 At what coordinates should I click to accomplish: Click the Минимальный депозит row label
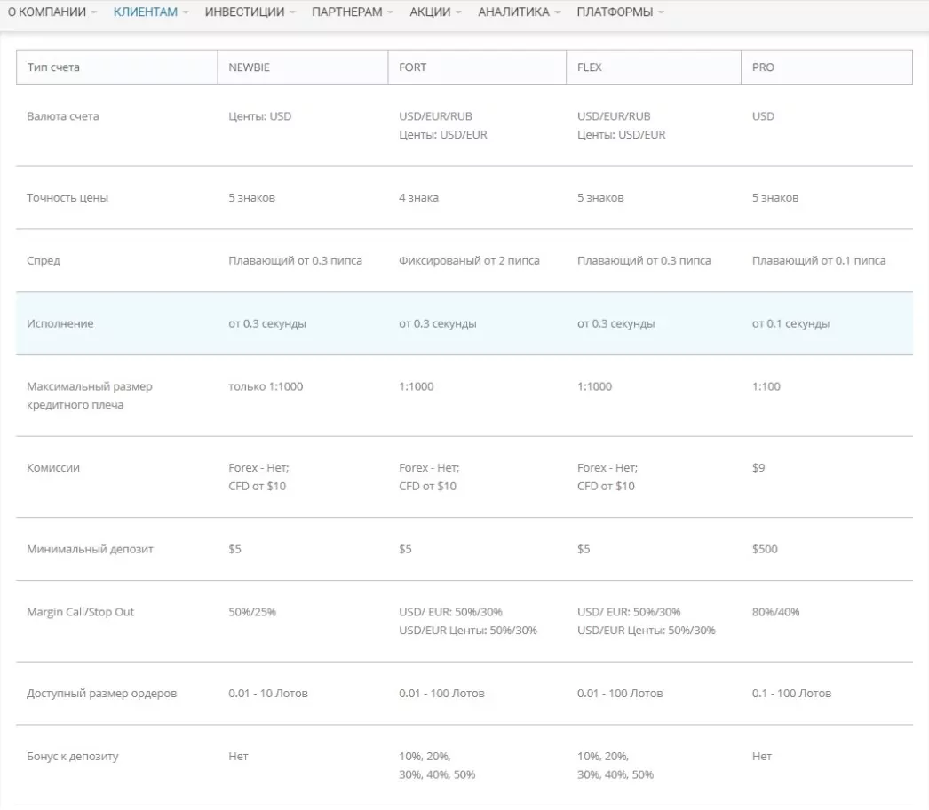point(90,549)
